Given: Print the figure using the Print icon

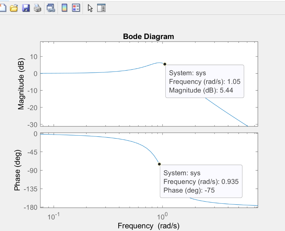Looking at the screenshot, I should tap(37, 8).
